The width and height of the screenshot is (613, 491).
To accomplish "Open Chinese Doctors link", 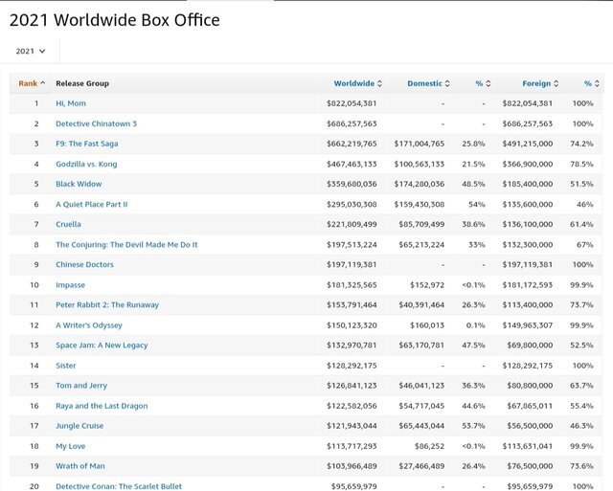I will pos(84,264).
